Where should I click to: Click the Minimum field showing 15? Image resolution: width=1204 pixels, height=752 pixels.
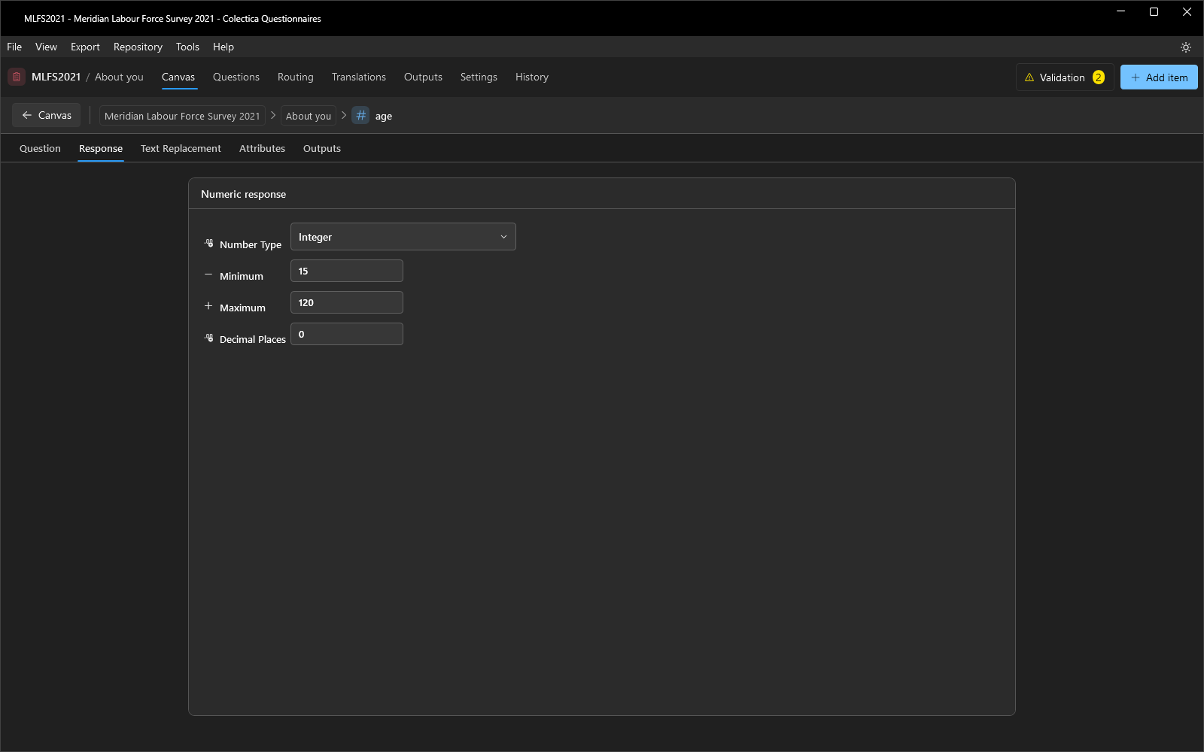tap(347, 271)
